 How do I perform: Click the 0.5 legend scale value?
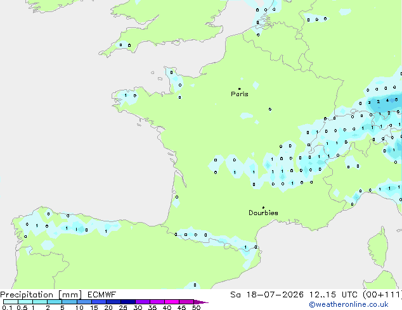[22, 307]
